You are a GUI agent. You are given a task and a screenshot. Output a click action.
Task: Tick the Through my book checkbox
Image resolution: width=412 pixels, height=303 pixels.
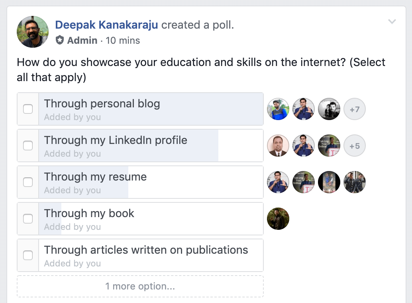pyautogui.click(x=28, y=219)
